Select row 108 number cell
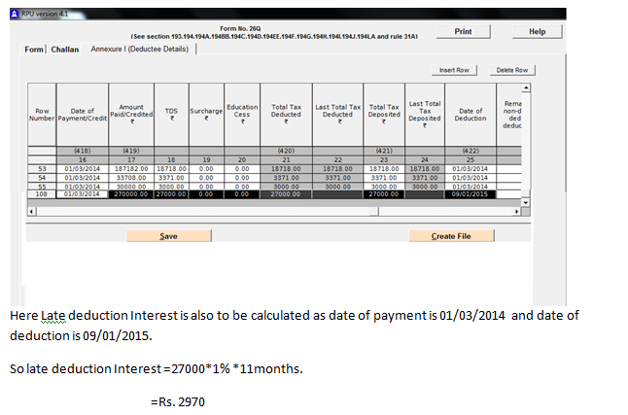This screenshot has height=415, width=628. (x=42, y=194)
